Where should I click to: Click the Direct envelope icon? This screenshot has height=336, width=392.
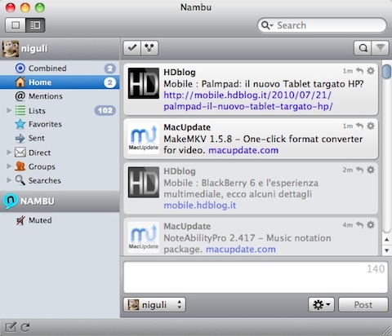pos(20,153)
